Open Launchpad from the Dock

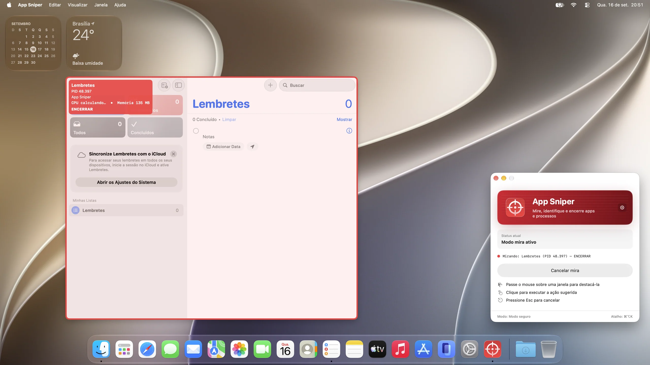pos(124,349)
